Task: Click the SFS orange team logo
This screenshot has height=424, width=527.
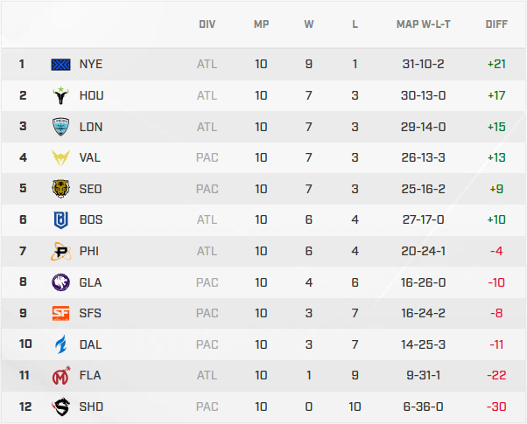Action: 60,313
